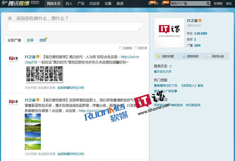The height and width of the screenshot is (161, 235).
Task: Click the IT之家 profile name
Action: [x=192, y=21]
